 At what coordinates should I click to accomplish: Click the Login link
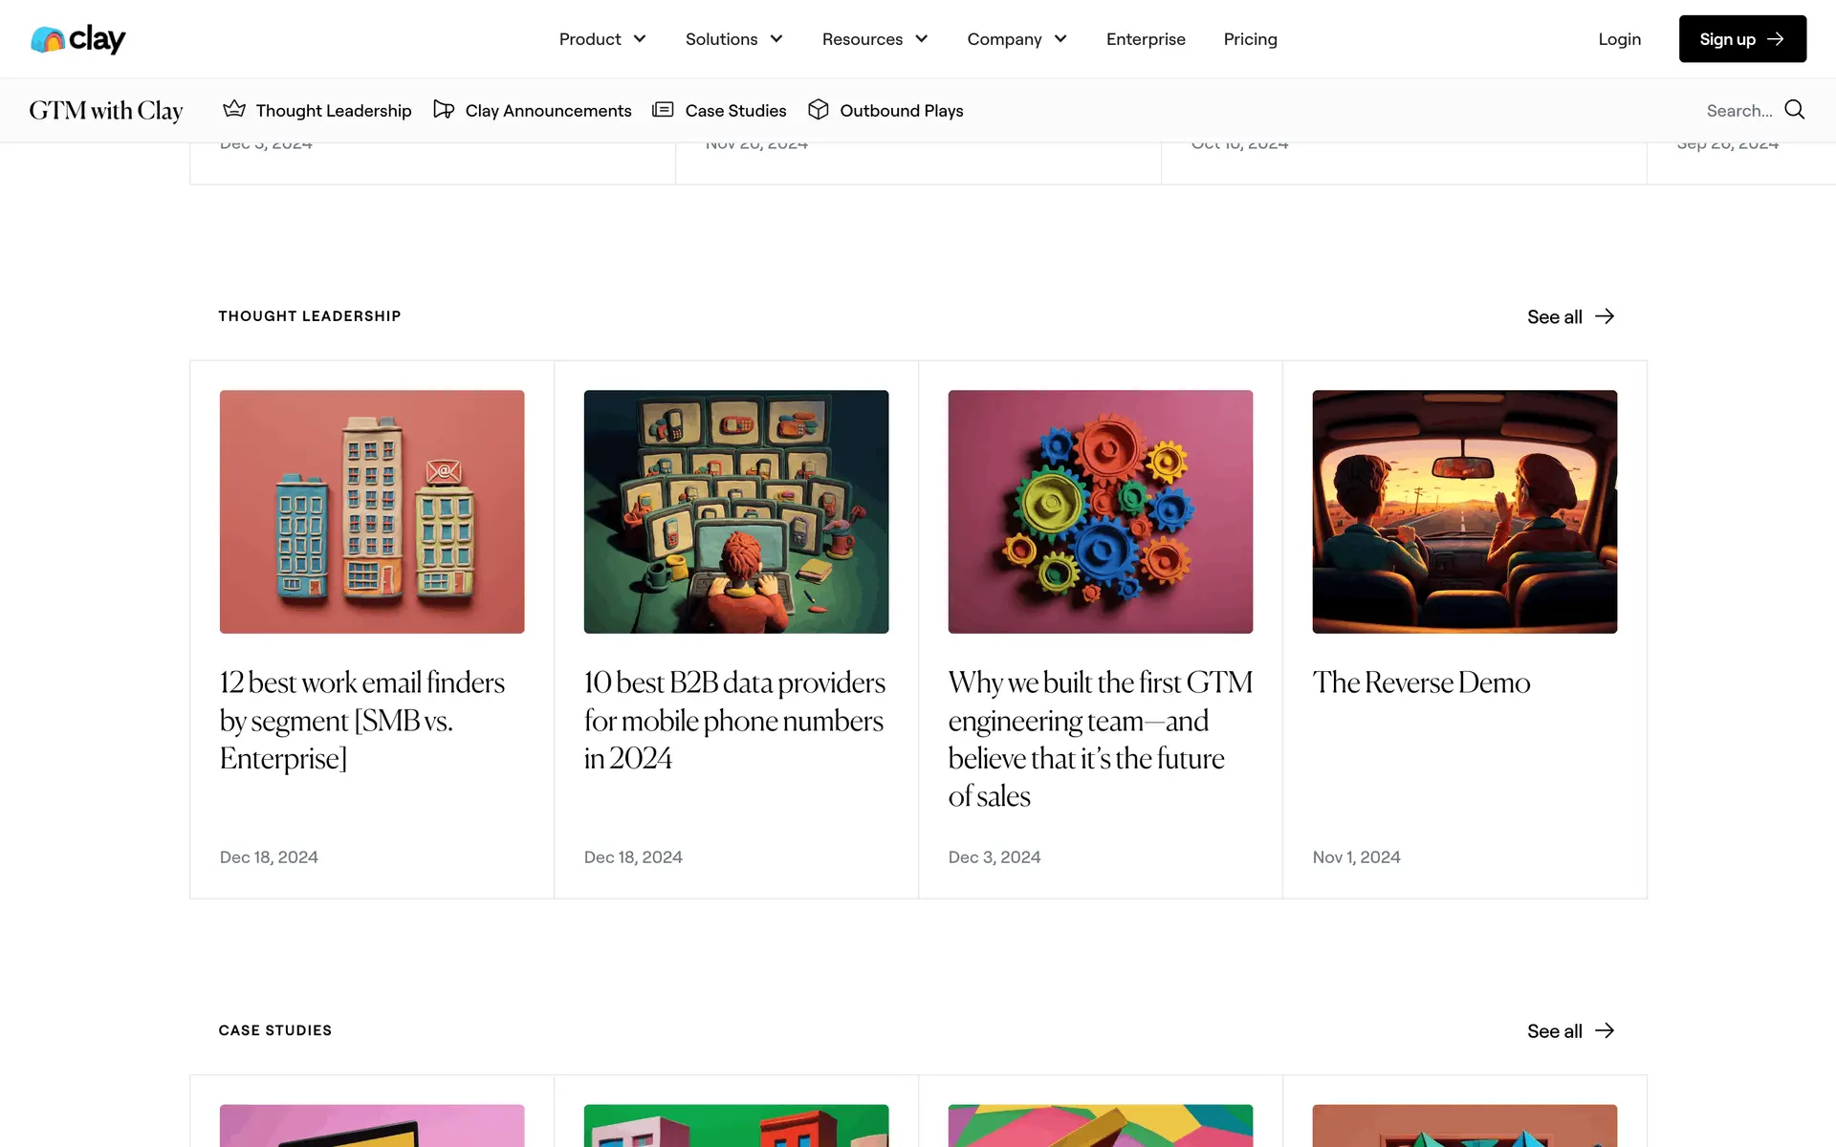click(x=1619, y=39)
